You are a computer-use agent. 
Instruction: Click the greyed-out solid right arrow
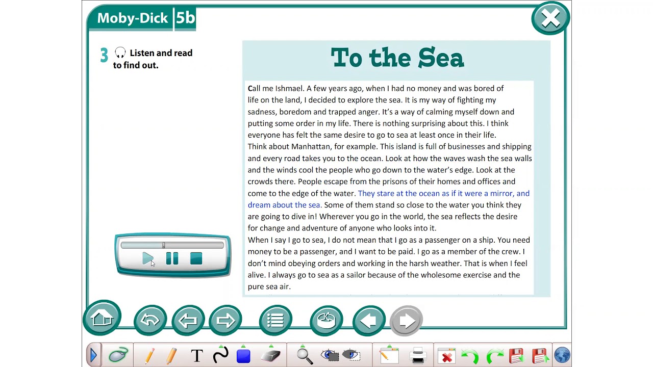[406, 321]
